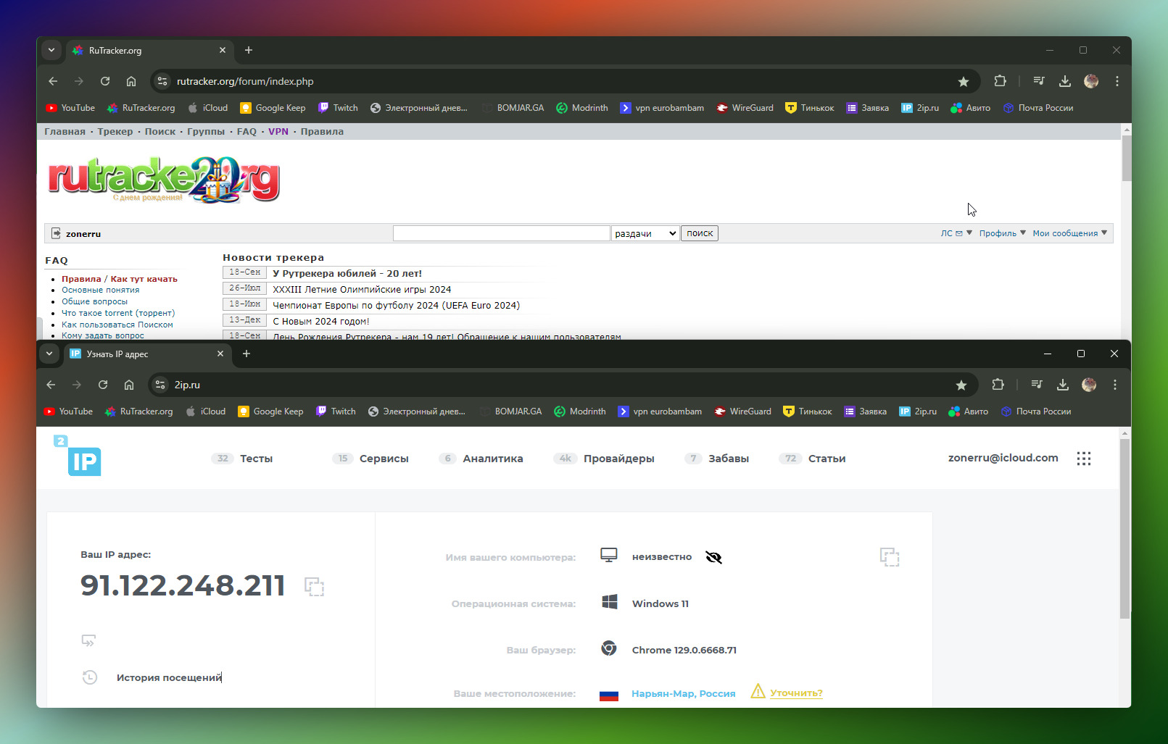Click Уточнить? location link

coord(796,693)
